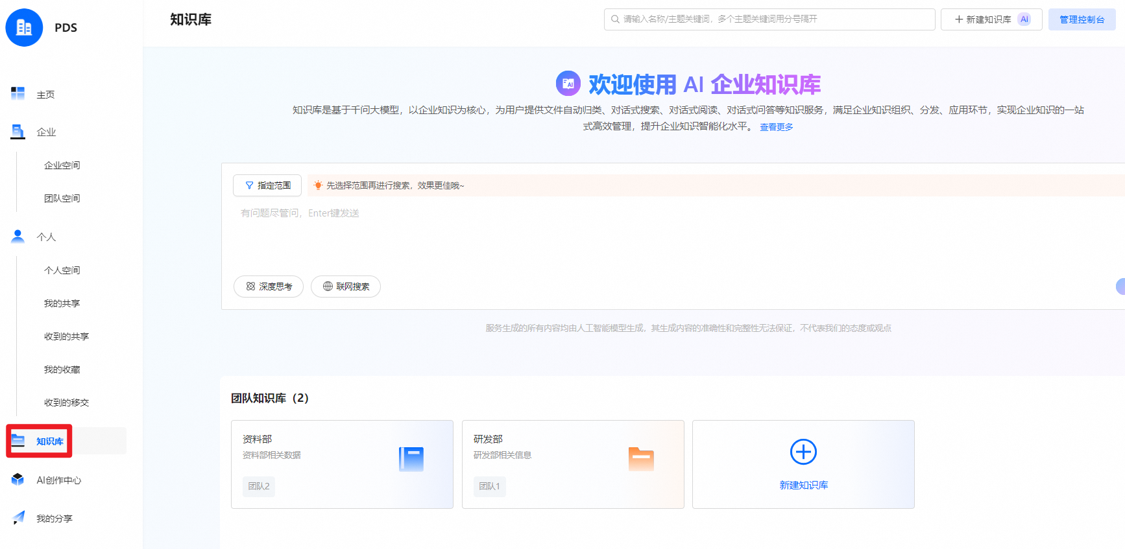1125x549 pixels.
Task: Click the 资料部相关数据 description
Action: point(272,455)
